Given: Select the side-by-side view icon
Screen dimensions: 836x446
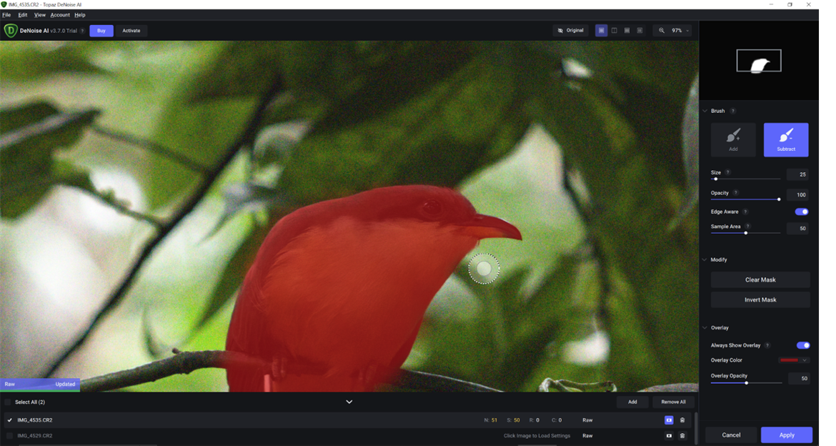Looking at the screenshot, I should [x=627, y=30].
